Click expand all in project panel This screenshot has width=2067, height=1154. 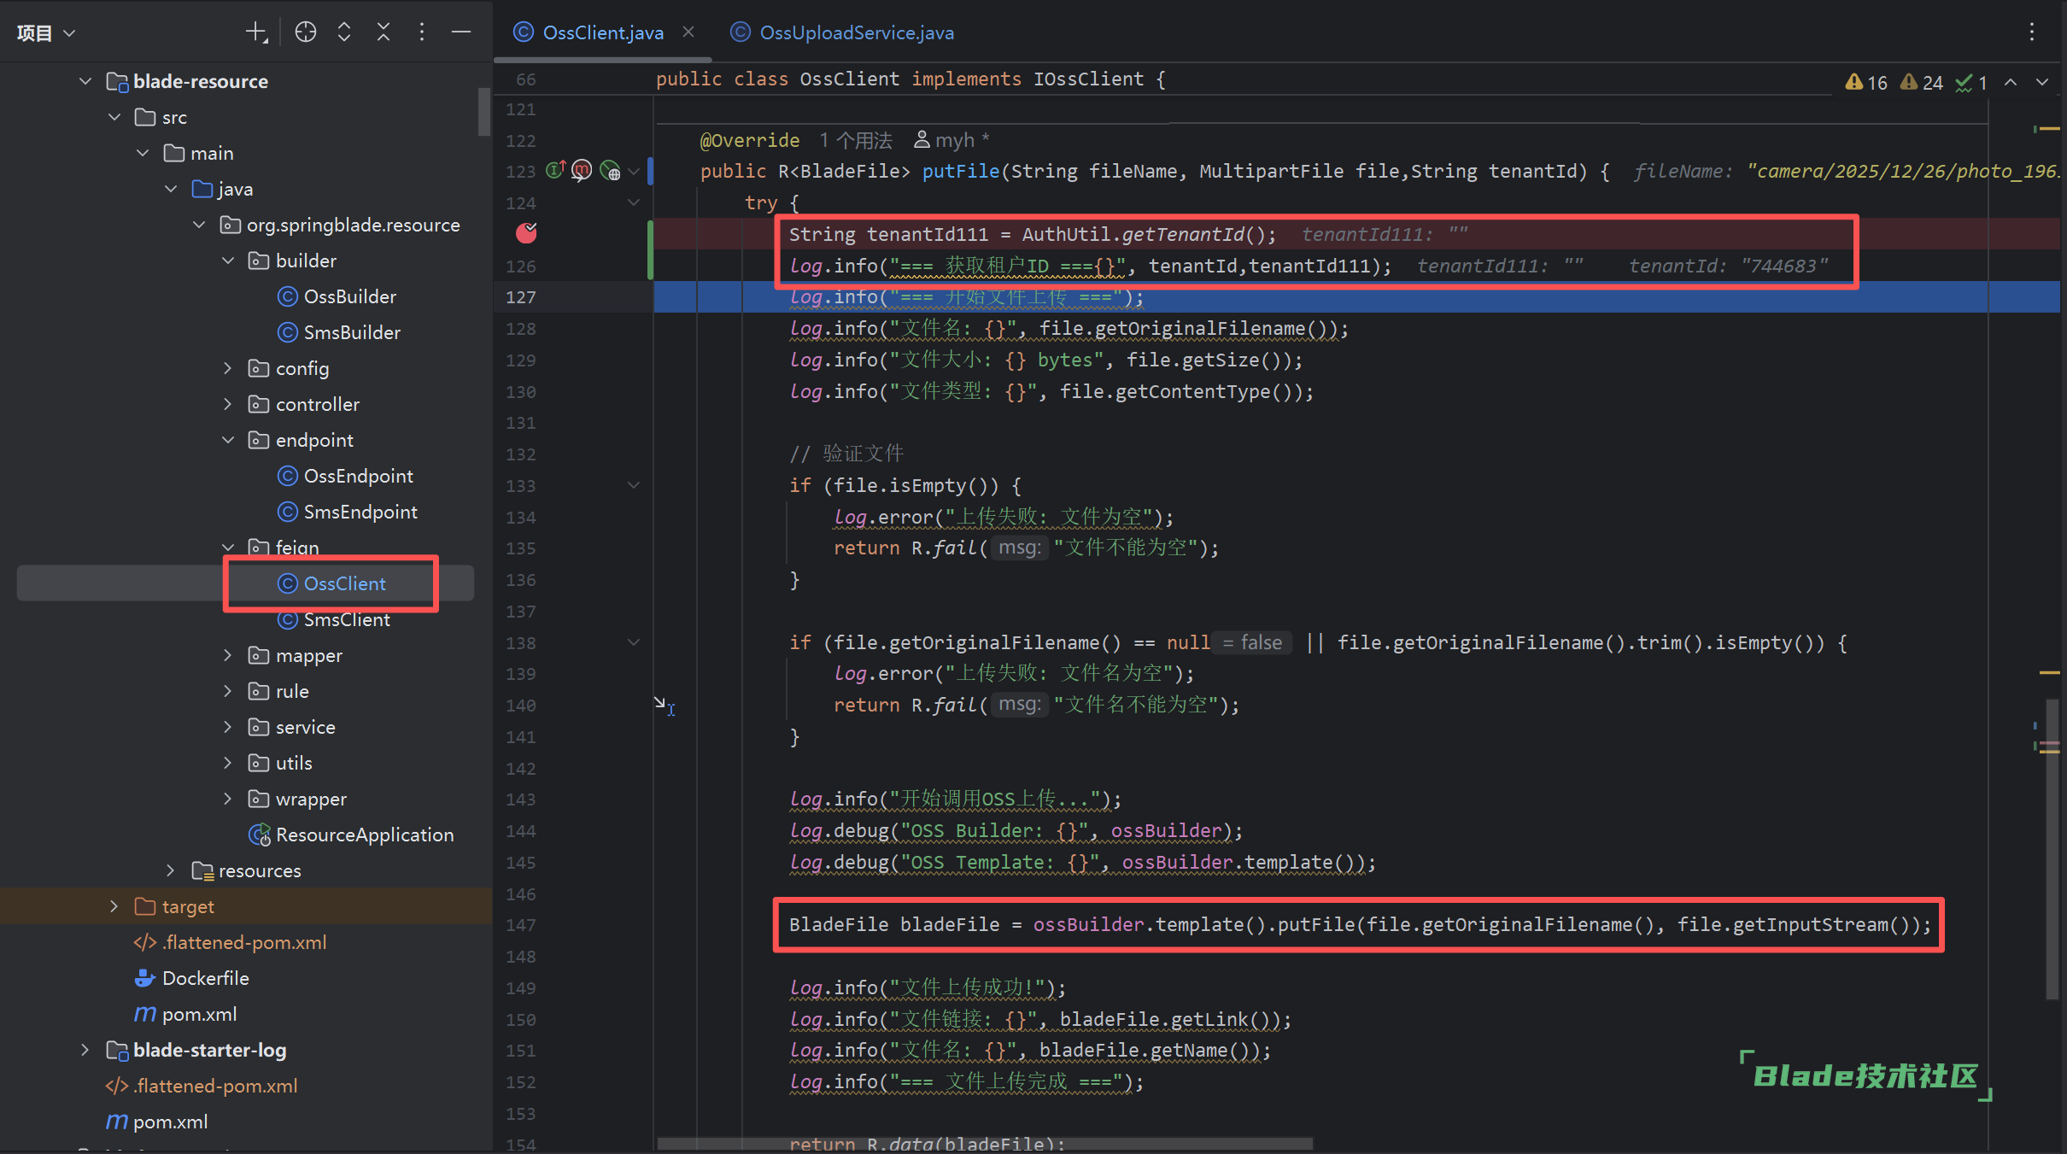pos(344,32)
